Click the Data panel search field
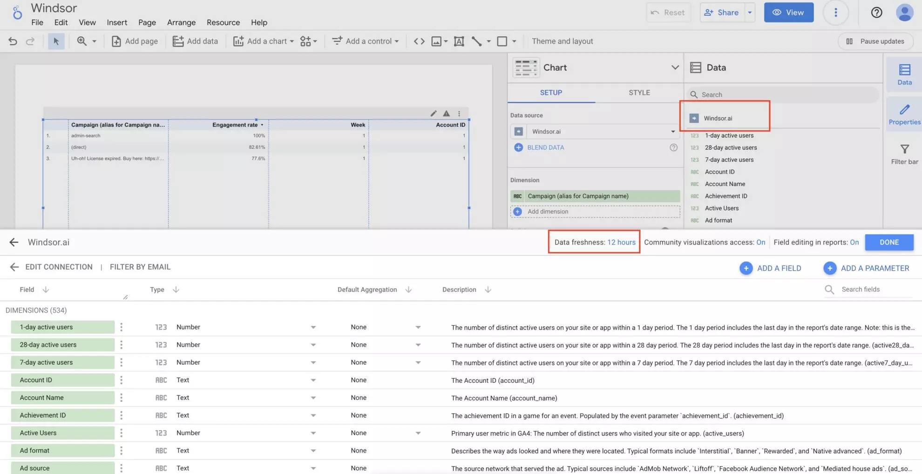The width and height of the screenshot is (922, 474). [782, 94]
